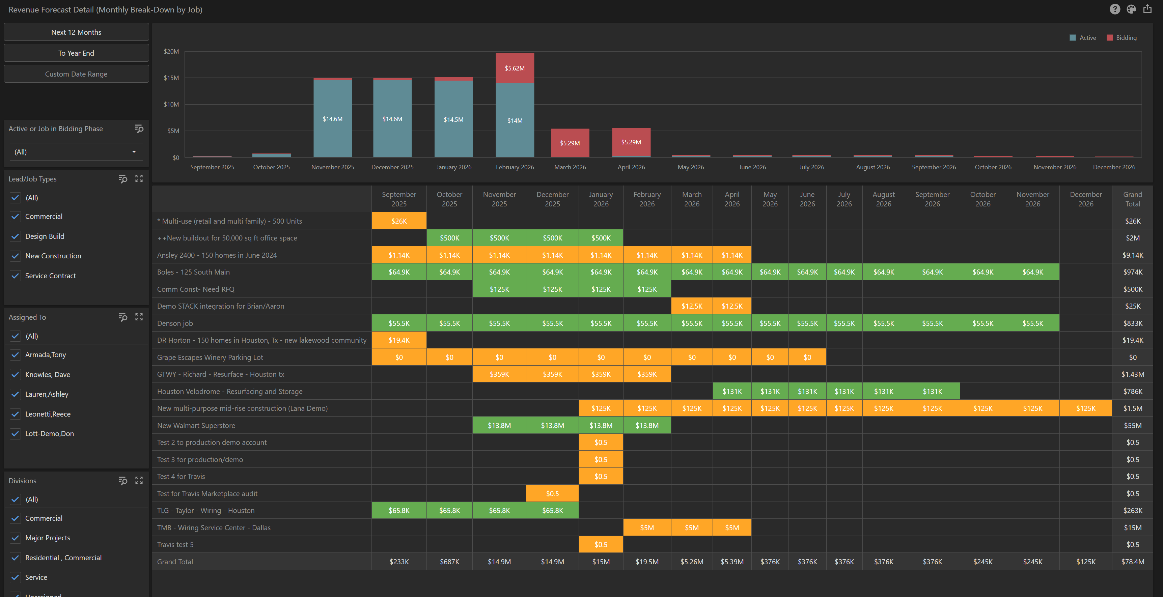Click search icon in Divisions panel
The width and height of the screenshot is (1163, 597).
pyautogui.click(x=123, y=481)
